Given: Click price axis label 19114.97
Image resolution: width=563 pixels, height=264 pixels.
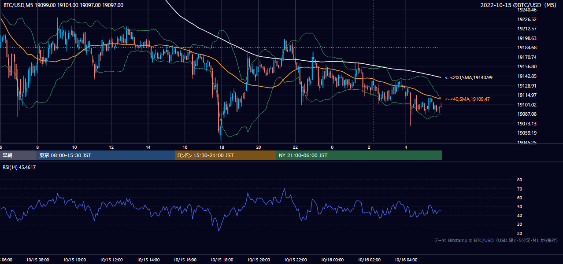Looking at the screenshot, I should (x=527, y=95).
